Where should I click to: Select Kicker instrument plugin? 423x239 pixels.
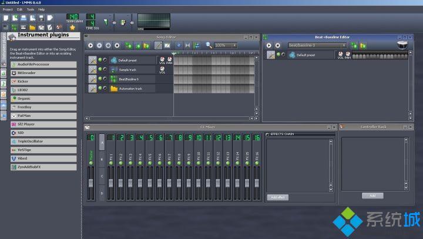[x=43, y=82]
